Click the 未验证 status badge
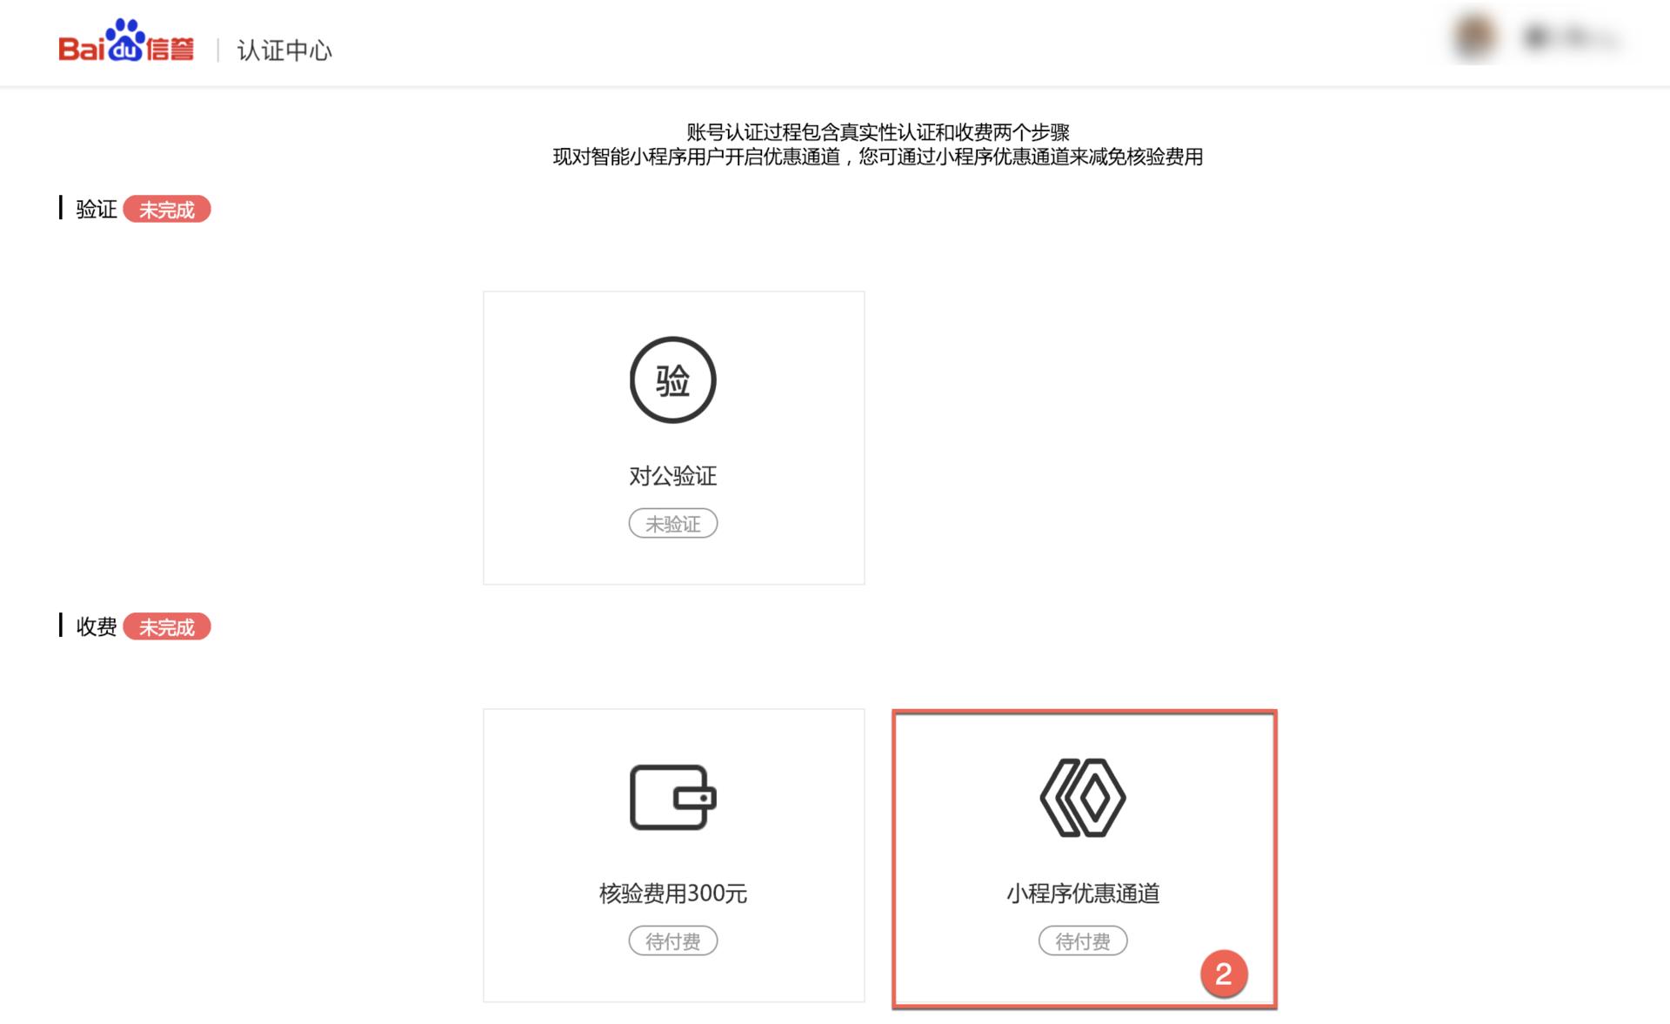Viewport: 1670px width, 1024px height. point(672,523)
